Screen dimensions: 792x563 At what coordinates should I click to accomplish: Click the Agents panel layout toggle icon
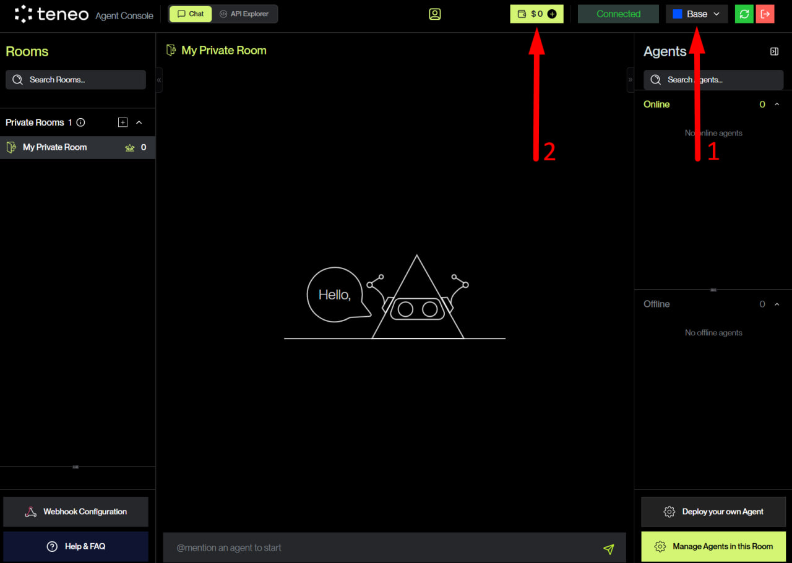tap(774, 51)
